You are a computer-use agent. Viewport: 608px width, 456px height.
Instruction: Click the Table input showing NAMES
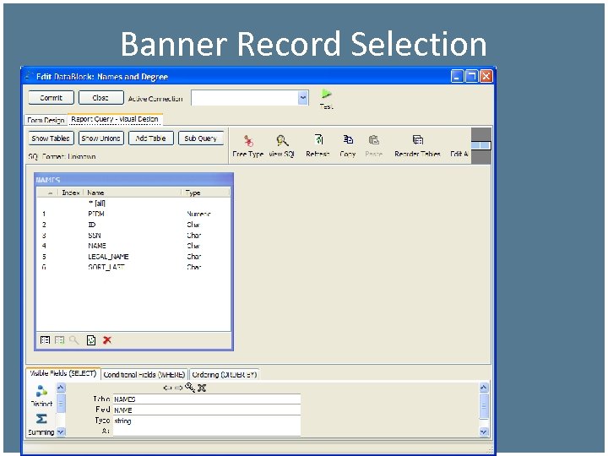pos(207,399)
